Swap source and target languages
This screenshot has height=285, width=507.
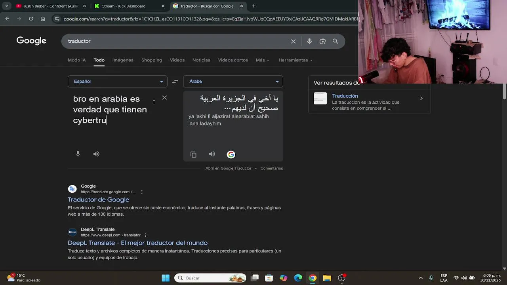click(x=175, y=82)
